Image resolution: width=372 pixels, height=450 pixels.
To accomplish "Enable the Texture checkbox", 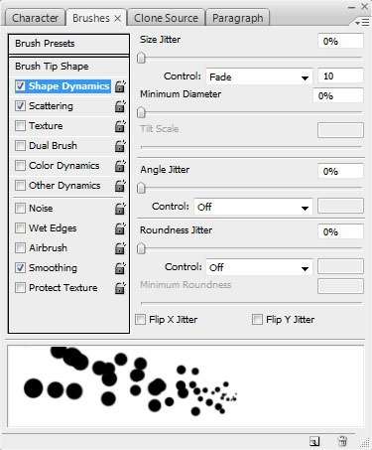I will click(20, 126).
